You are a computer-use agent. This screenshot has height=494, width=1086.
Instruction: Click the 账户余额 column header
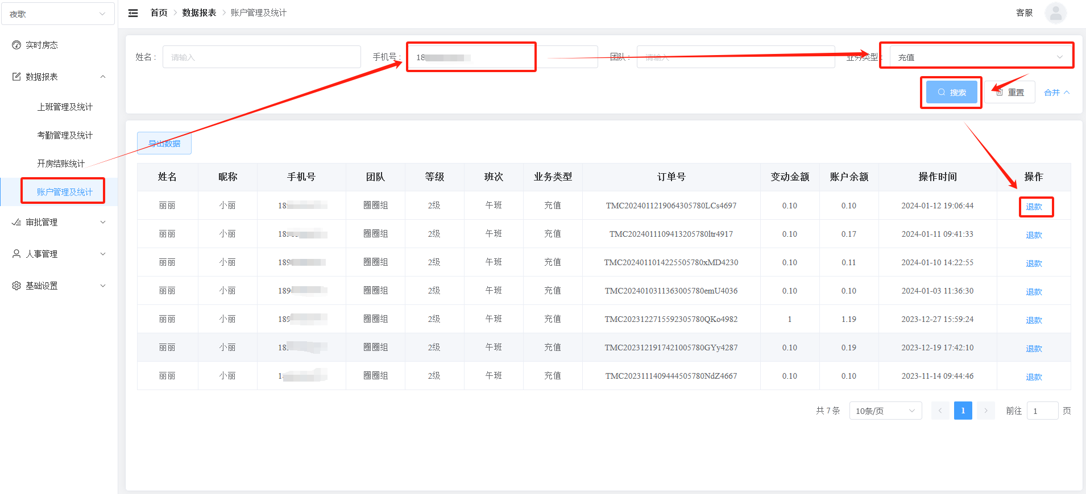point(849,177)
